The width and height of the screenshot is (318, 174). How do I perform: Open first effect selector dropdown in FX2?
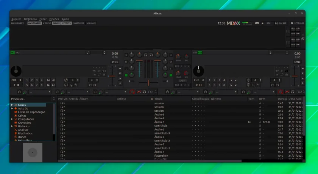188,92
